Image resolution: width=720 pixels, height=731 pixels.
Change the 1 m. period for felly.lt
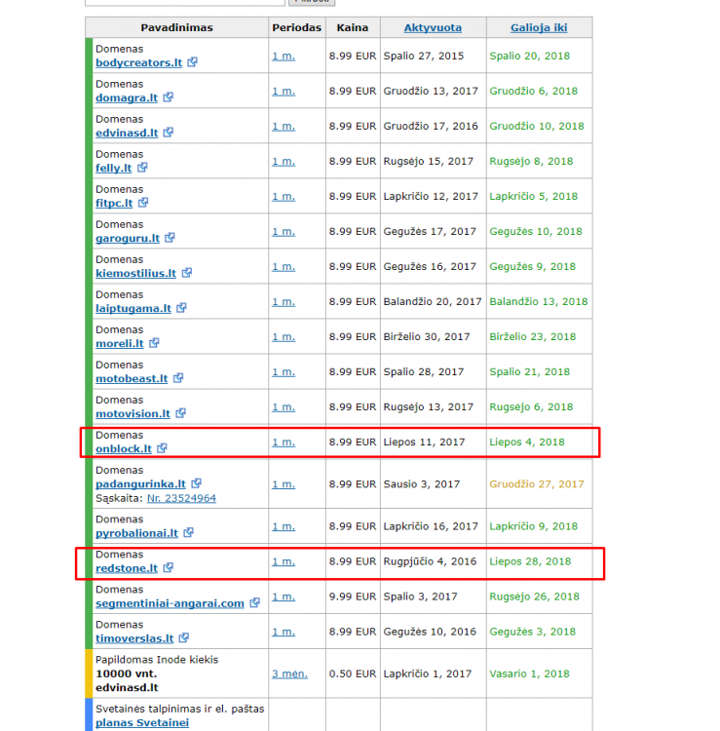(284, 161)
